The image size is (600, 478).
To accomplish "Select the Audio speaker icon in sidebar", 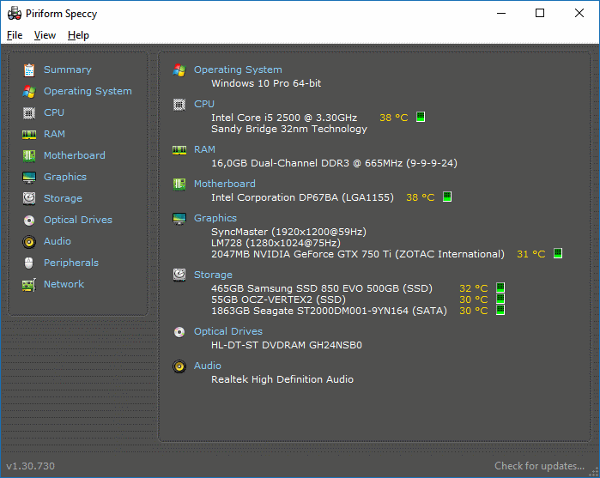I will (x=29, y=242).
